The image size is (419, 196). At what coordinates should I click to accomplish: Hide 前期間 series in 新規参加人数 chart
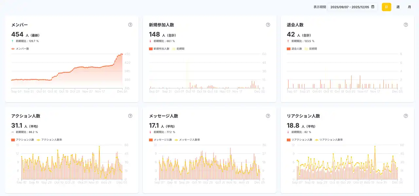(178, 49)
